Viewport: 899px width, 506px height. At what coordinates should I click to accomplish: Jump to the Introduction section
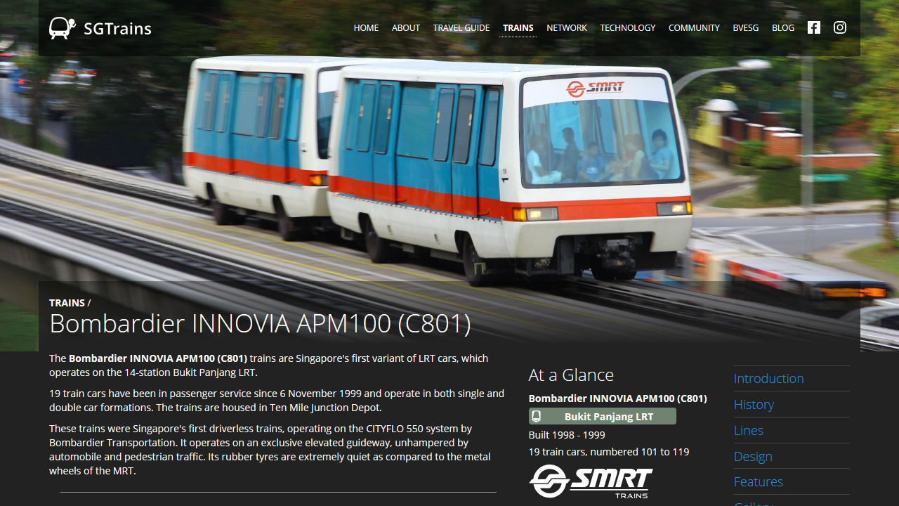[768, 378]
